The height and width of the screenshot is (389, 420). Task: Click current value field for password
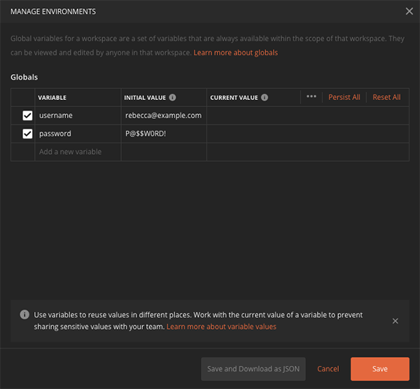[308, 134]
